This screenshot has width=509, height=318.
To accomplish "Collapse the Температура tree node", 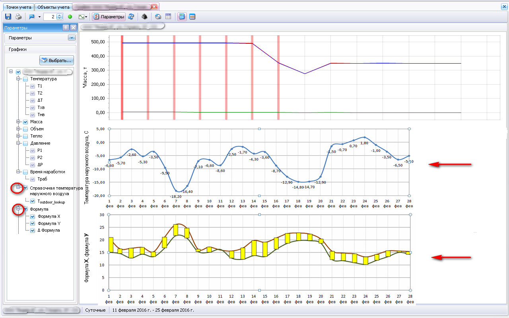I will [18, 79].
